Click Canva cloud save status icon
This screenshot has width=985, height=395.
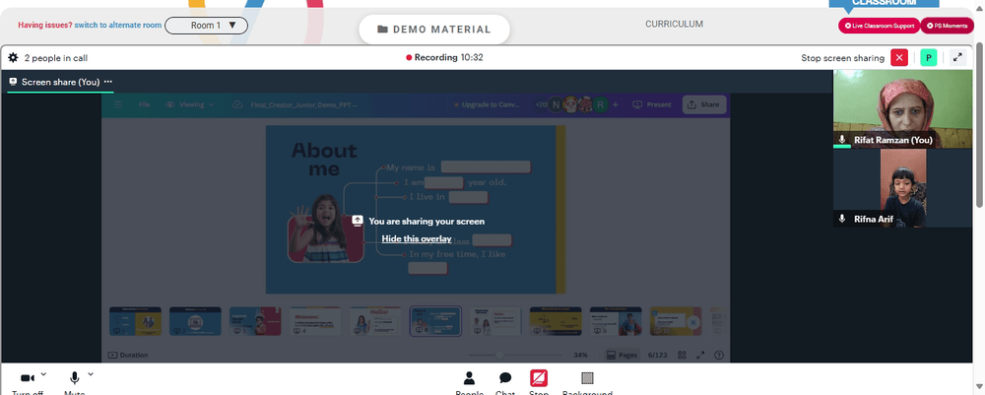[x=236, y=104]
